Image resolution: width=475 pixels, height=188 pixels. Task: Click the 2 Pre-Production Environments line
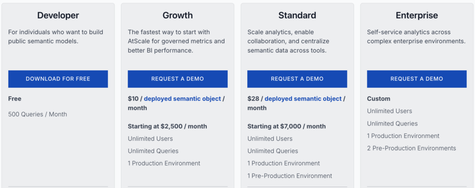(x=411, y=148)
